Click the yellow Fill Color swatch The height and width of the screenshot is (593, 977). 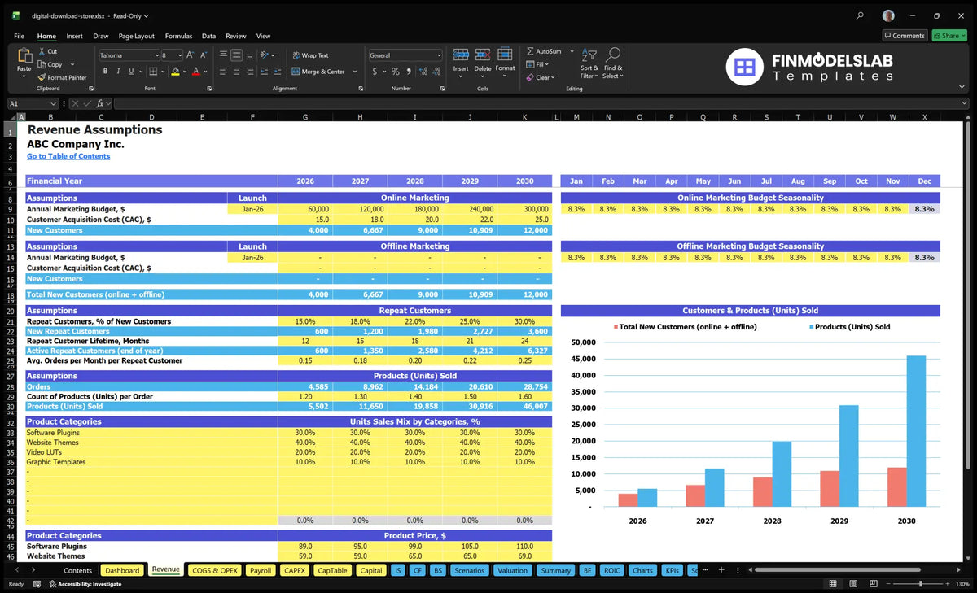click(x=175, y=72)
